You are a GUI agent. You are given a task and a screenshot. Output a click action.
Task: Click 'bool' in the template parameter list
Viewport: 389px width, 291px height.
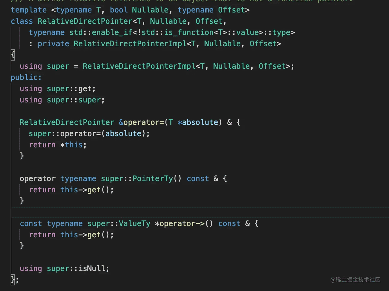pos(119,10)
